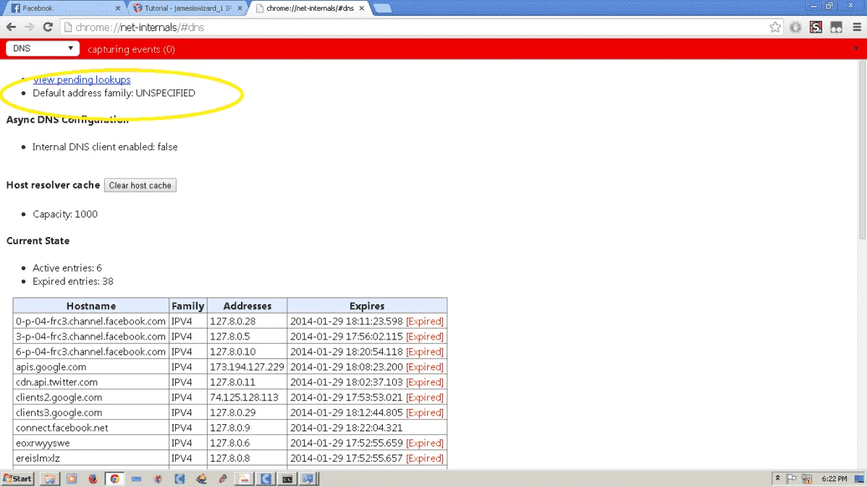The image size is (867, 487).
Task: Click the Capacity: 1000 text
Action: point(64,214)
